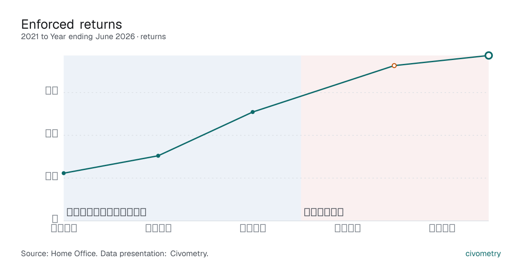The height and width of the screenshot is (274, 523).
Task: Click the highest y-axis tick label
Action: tap(52, 90)
